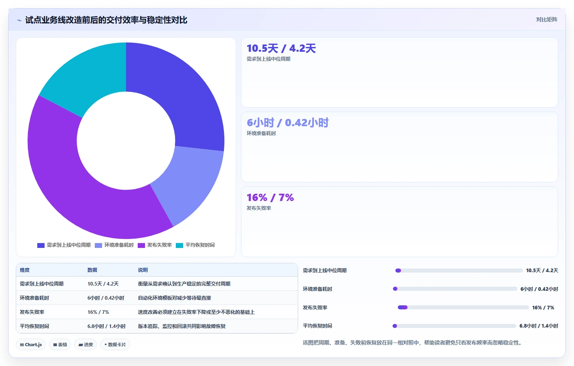This screenshot has height=366, width=574.
Task: Select the 6小时 / 0.42小时 data card
Action: click(x=399, y=147)
